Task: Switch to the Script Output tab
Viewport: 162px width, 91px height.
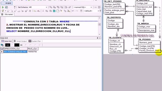Action: pos(20,41)
